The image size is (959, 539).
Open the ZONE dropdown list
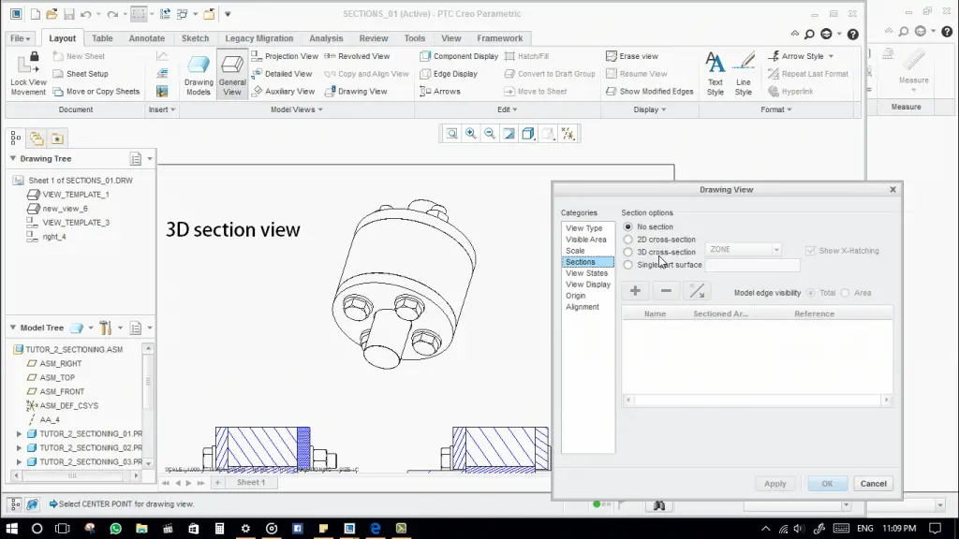(775, 250)
